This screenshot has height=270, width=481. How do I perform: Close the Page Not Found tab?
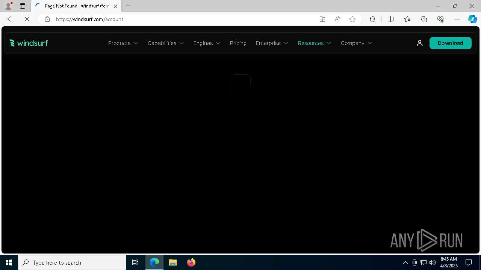[x=115, y=6]
